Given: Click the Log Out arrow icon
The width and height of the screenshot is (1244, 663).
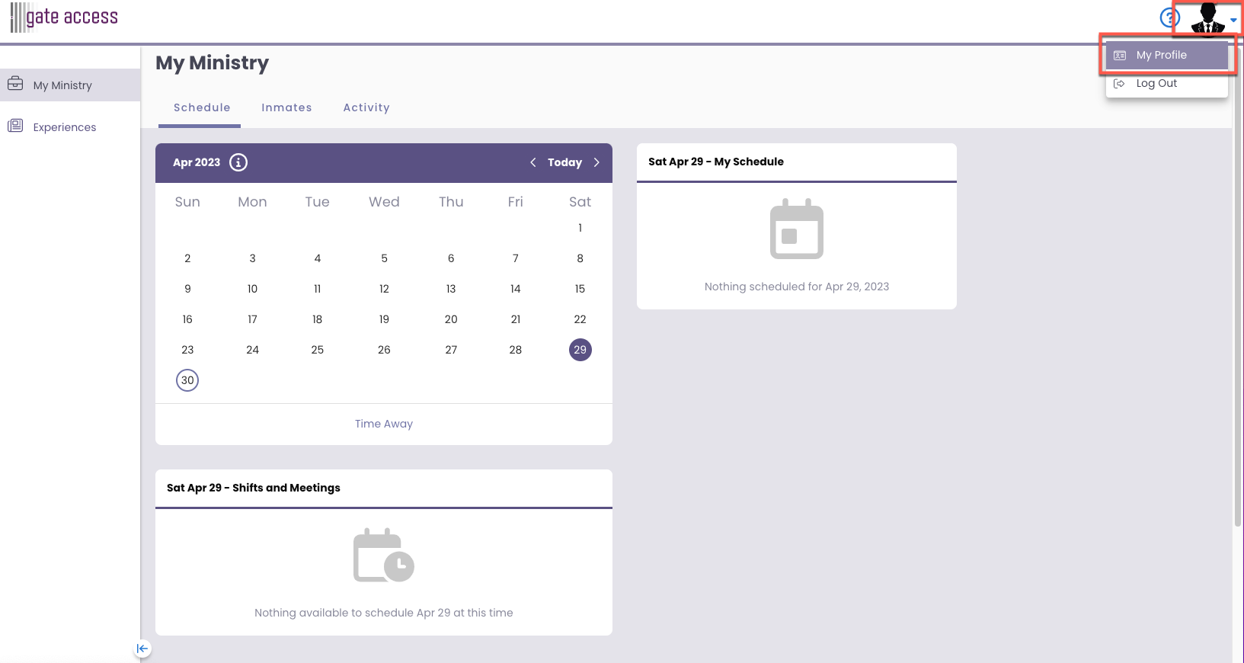Looking at the screenshot, I should point(1119,84).
